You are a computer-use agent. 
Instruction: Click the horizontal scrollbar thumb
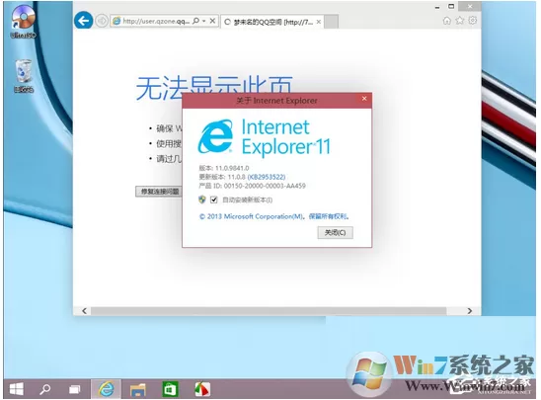click(269, 311)
